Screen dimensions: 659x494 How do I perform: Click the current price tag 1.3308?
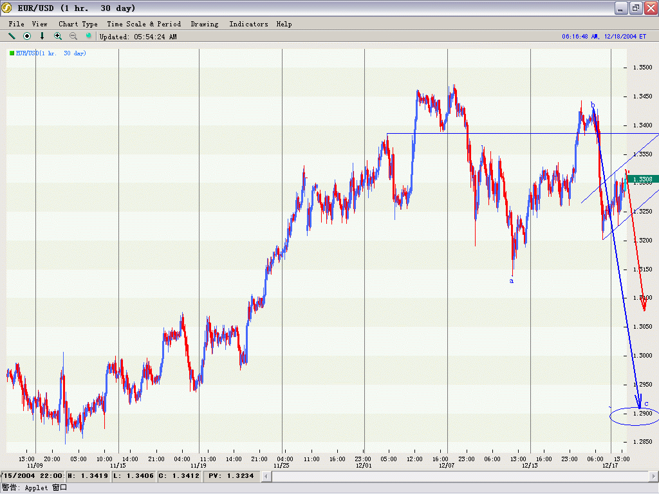pyautogui.click(x=642, y=179)
